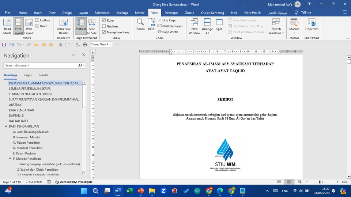Switch to Web Layout from status bar
This screenshot has width=351, height=197.
(x=299, y=182)
